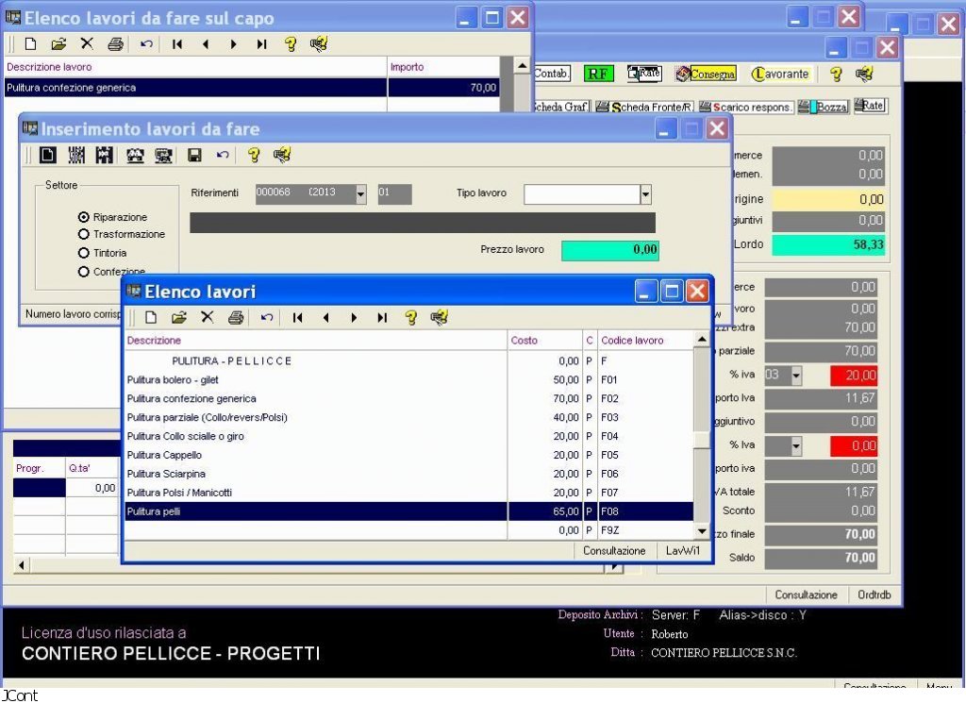Click the Prezzo lavoro green field
966x703 pixels.
[x=609, y=250]
